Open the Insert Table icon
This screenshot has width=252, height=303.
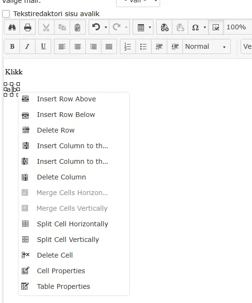(141, 27)
